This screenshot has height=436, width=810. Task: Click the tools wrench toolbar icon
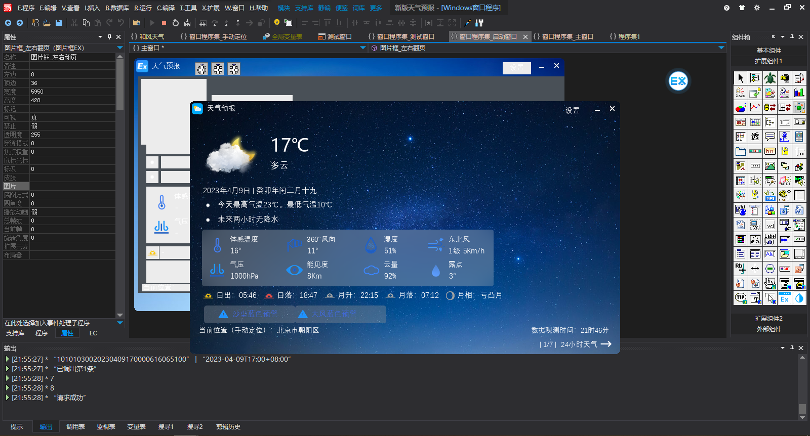click(479, 23)
